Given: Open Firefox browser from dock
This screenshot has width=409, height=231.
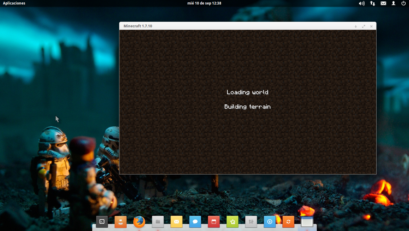Looking at the screenshot, I should (139, 222).
